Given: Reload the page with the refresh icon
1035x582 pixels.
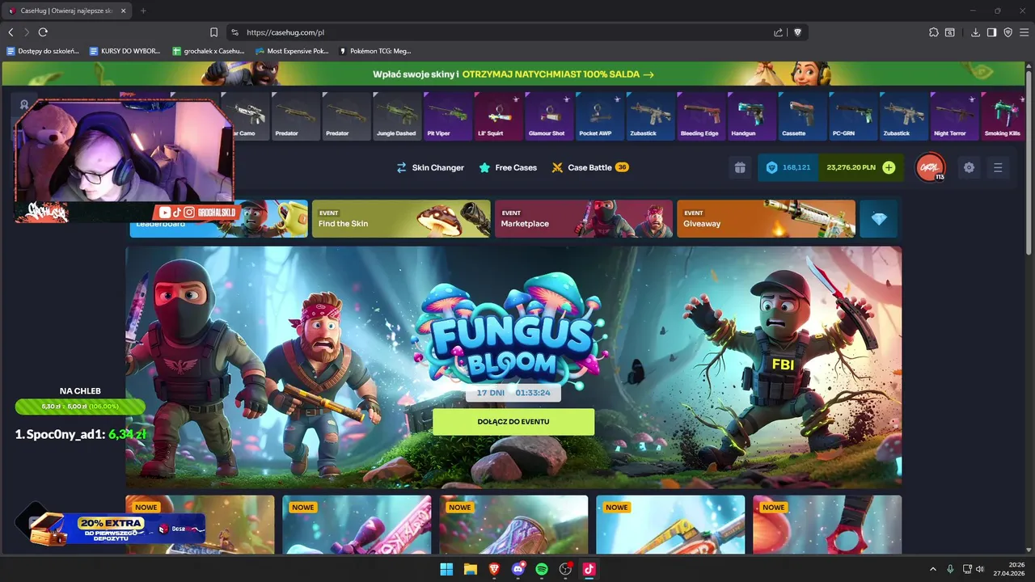Looking at the screenshot, I should (43, 32).
